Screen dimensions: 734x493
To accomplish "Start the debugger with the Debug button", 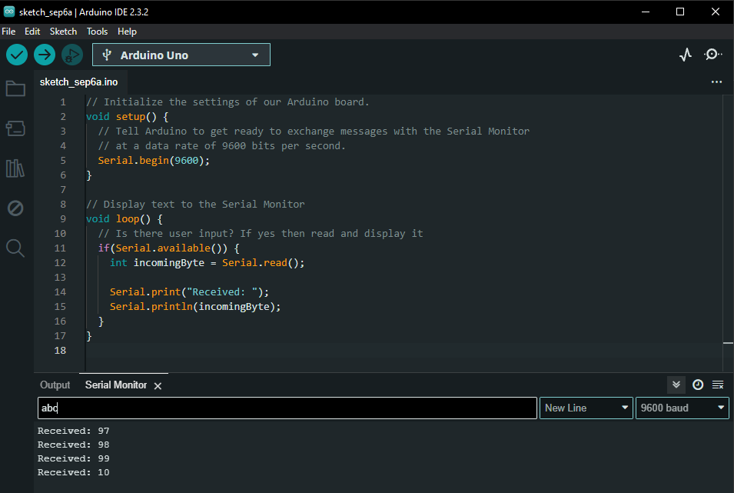I will click(x=72, y=55).
